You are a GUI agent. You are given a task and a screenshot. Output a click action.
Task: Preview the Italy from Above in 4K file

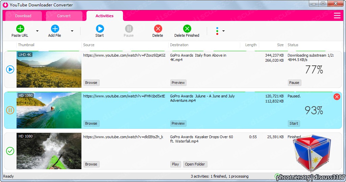(178, 83)
